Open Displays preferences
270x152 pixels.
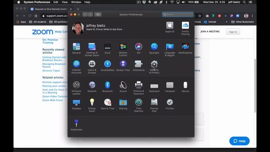(x=76, y=104)
